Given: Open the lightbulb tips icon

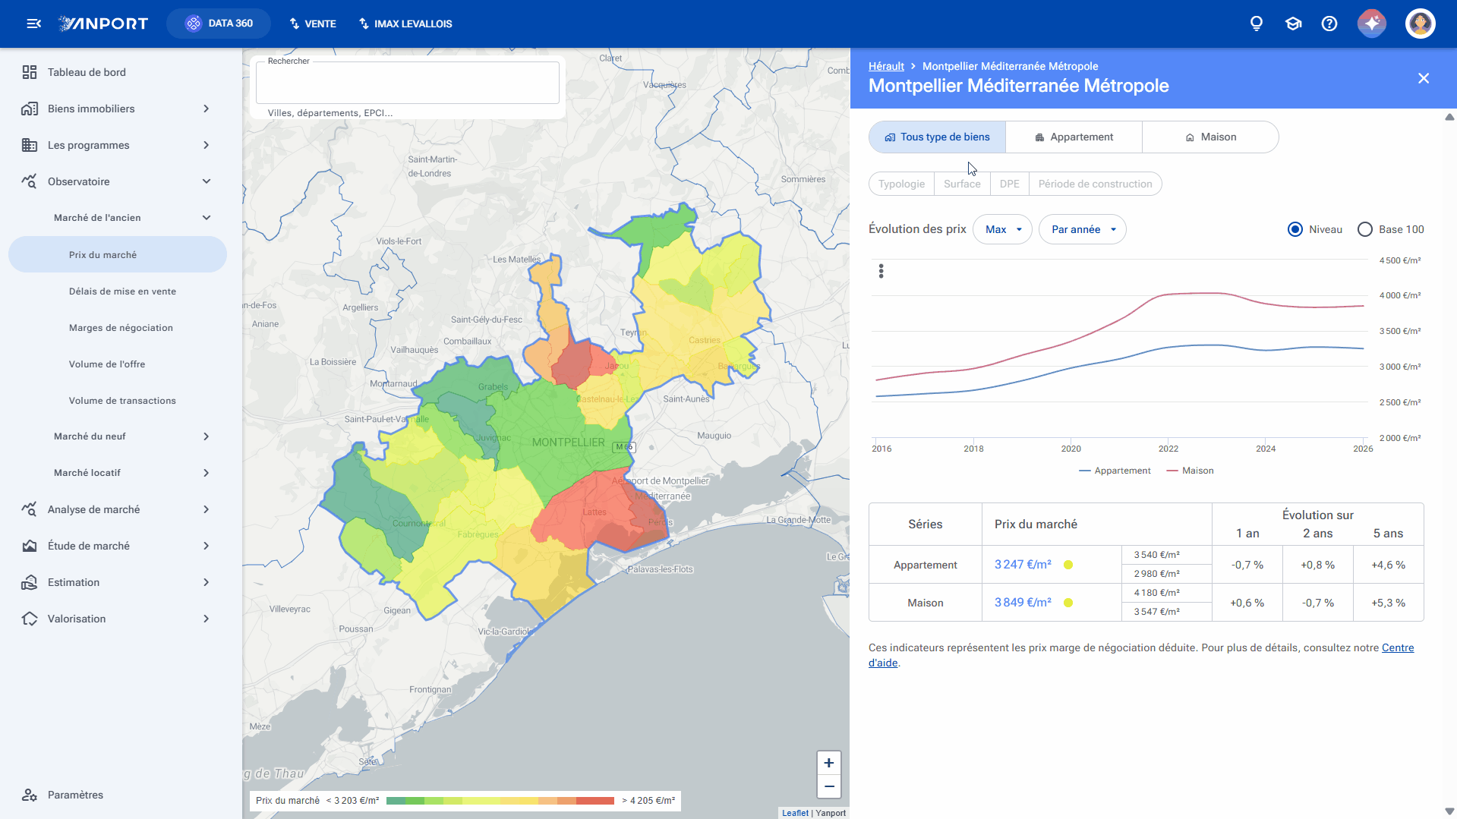Looking at the screenshot, I should coord(1257,24).
